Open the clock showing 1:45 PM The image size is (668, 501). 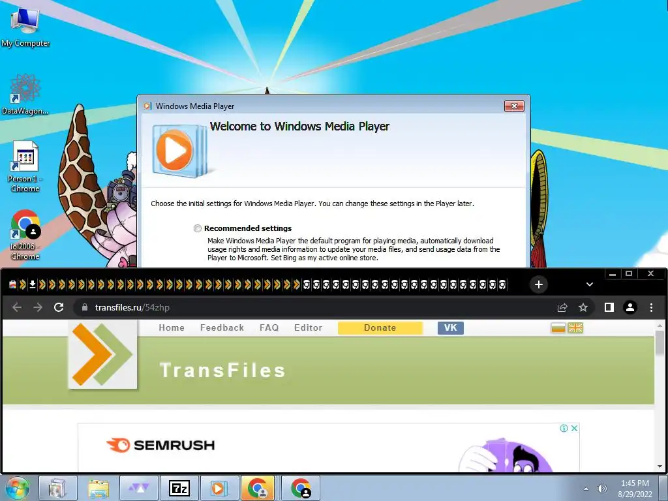point(635,489)
